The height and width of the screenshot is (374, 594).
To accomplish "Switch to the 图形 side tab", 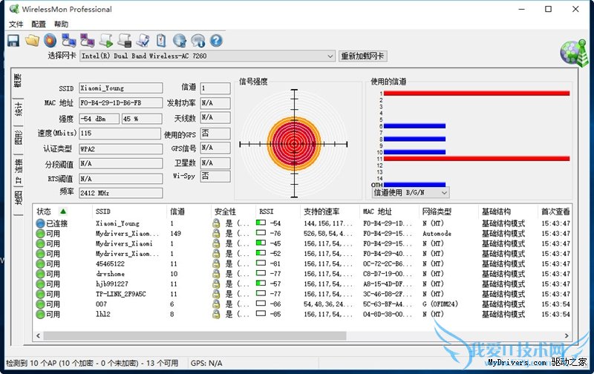I will 18,137.
